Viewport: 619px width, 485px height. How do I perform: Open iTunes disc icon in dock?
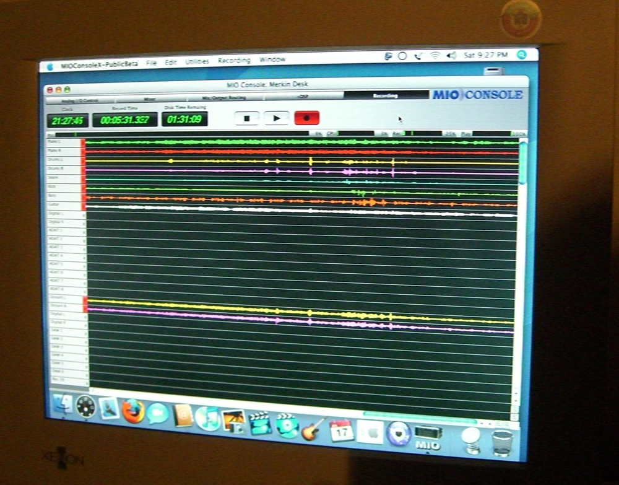[x=207, y=419]
